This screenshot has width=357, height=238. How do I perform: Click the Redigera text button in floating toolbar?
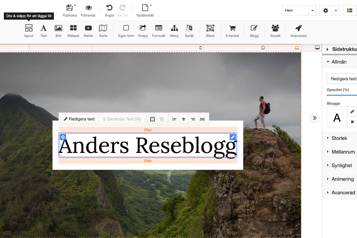pos(79,119)
